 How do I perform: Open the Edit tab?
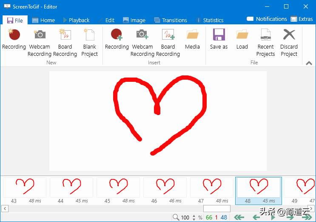(107, 20)
